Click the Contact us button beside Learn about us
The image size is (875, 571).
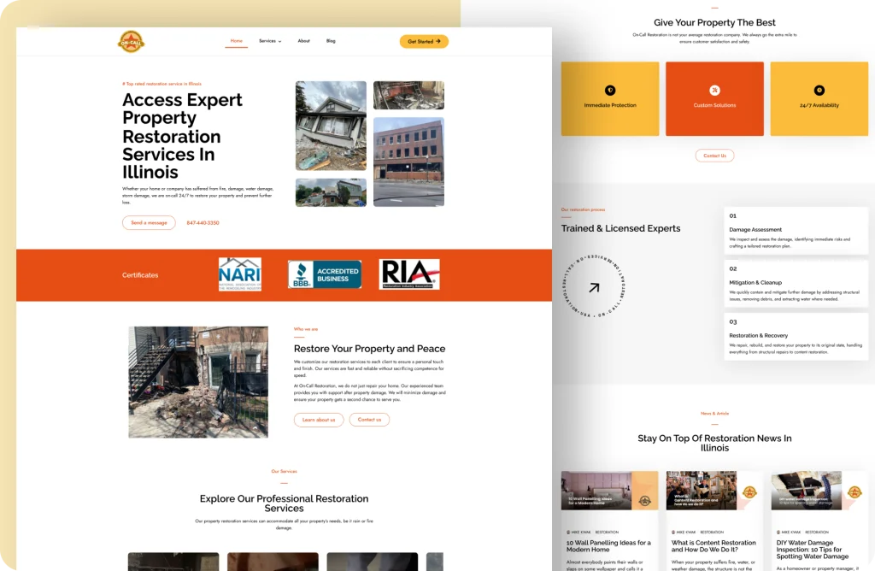369,420
